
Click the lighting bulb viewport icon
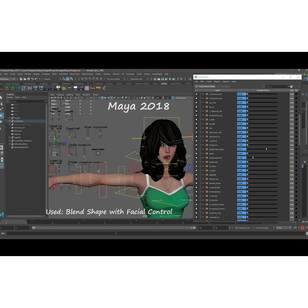pyautogui.click(x=115, y=98)
